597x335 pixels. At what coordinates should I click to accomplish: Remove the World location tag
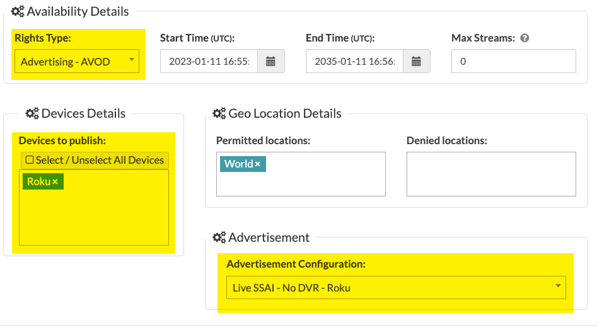click(258, 164)
